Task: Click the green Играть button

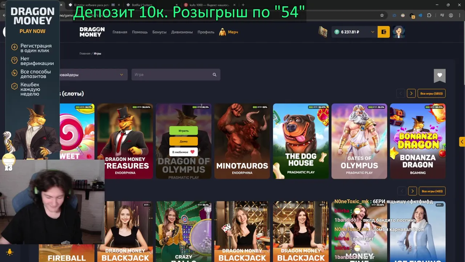Action: (183, 131)
